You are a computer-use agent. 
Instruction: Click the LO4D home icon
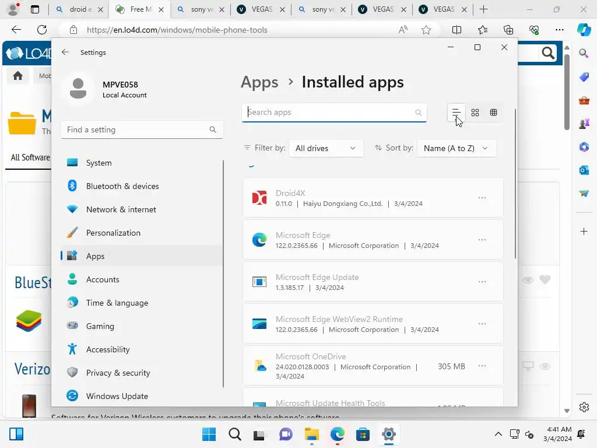[x=17, y=76]
